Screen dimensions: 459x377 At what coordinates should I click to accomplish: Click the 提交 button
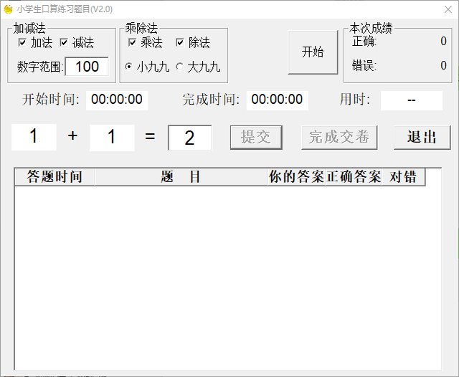point(256,137)
